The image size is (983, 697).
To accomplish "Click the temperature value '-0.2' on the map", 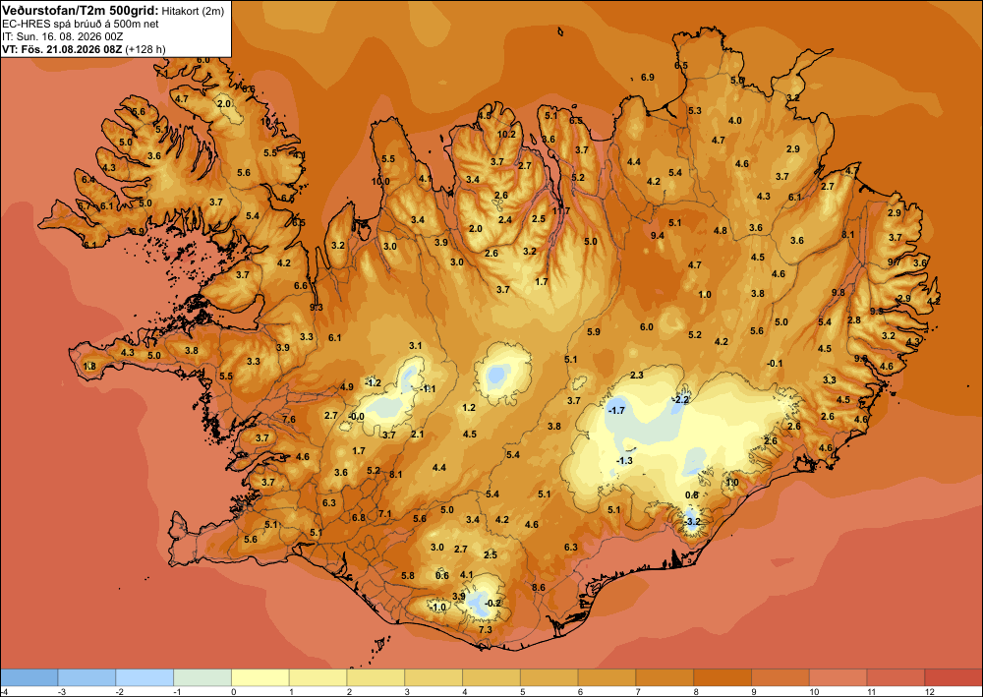I will [493, 604].
